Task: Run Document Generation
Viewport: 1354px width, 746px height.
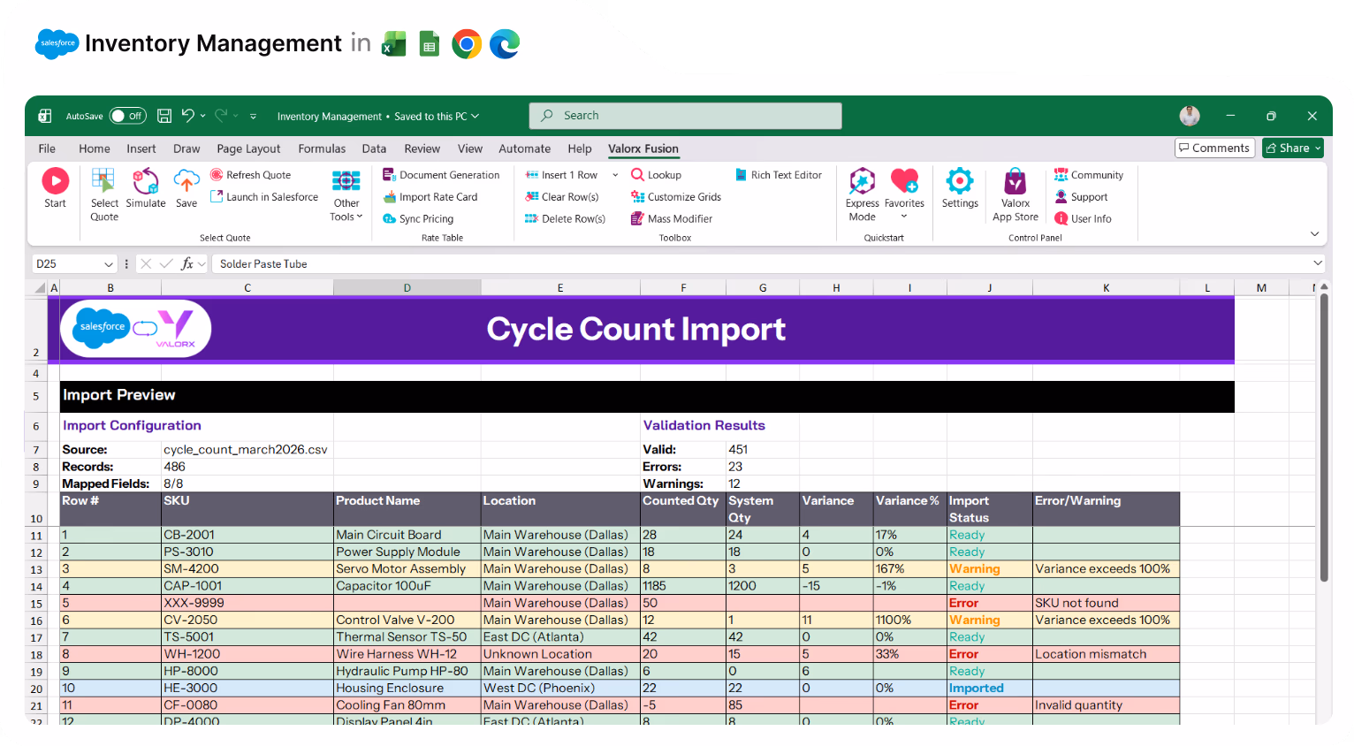Action: [442, 174]
